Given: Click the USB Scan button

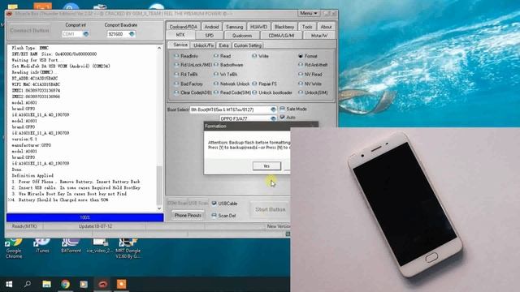Looking at the screenshot, I should [198, 203].
